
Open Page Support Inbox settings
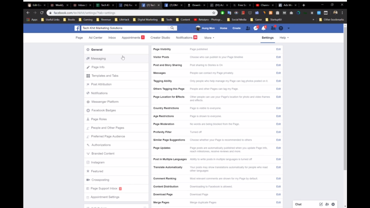tap(116, 188)
